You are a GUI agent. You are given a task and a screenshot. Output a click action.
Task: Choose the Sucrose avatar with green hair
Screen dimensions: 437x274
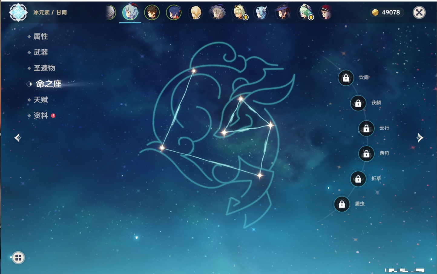click(x=304, y=13)
